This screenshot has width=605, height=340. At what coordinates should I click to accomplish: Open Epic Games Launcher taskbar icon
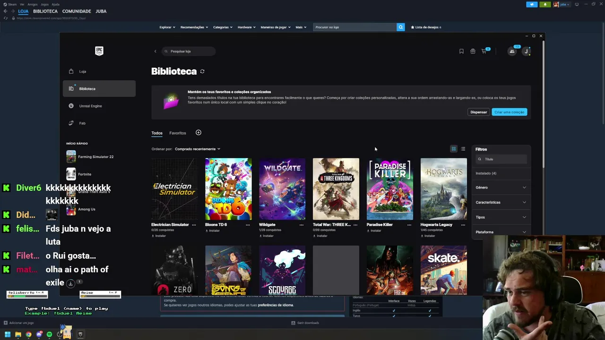80,334
